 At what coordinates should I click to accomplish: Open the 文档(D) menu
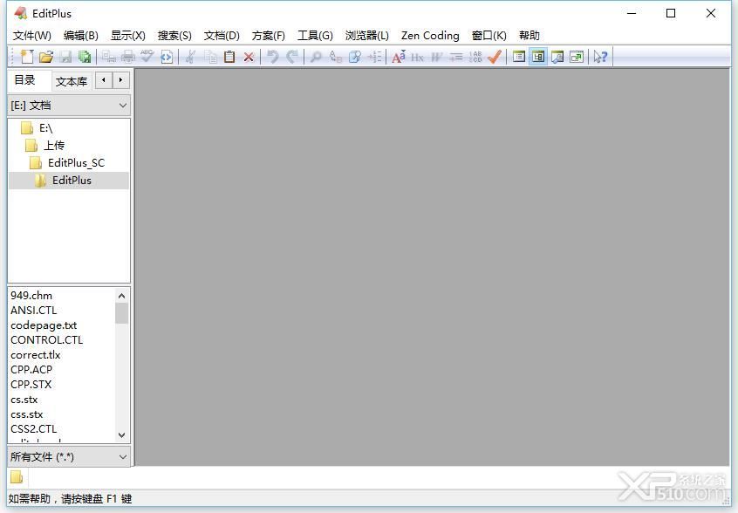point(222,36)
